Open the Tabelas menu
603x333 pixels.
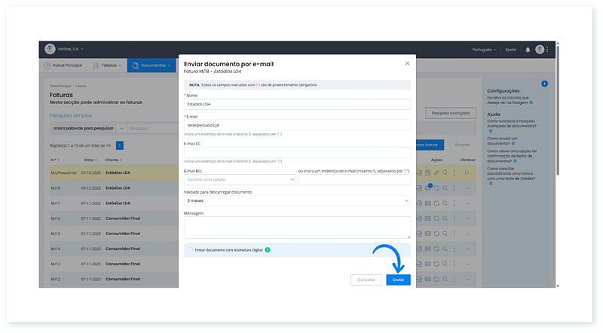(107, 66)
